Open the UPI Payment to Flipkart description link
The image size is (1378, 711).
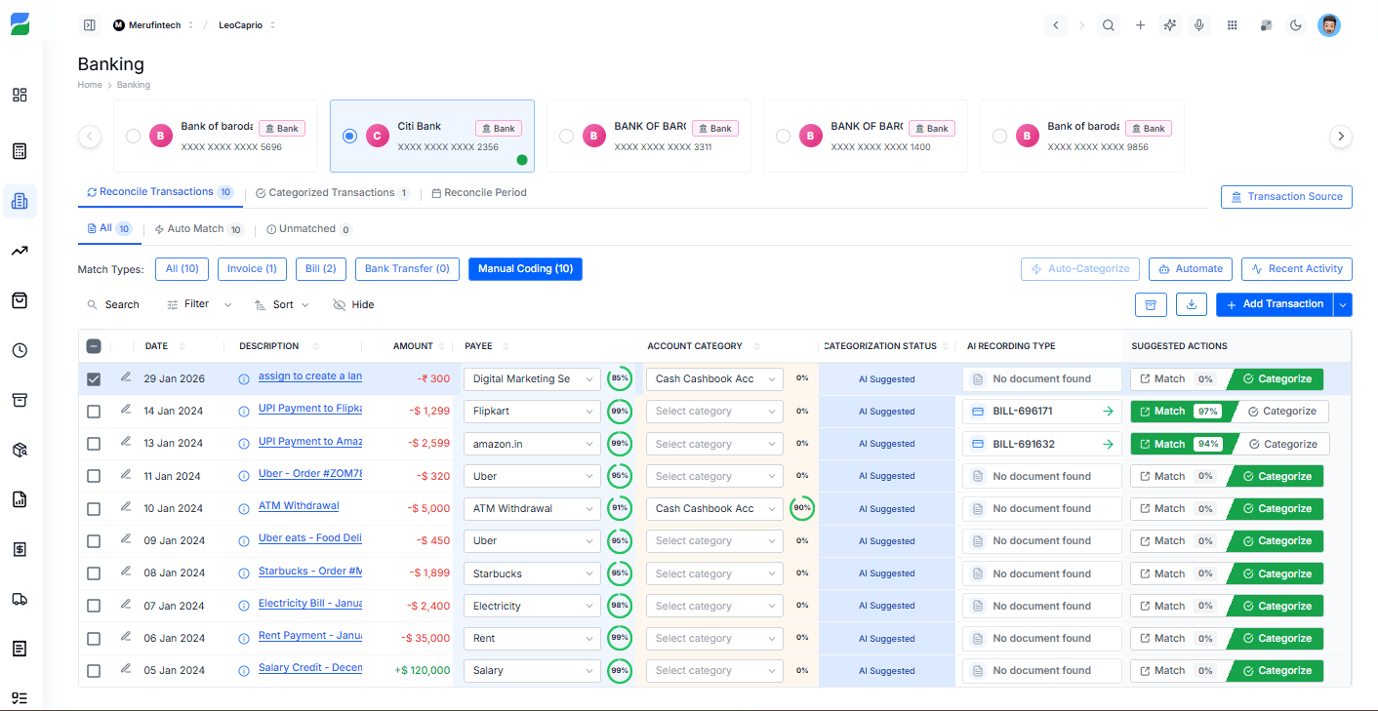click(310, 411)
